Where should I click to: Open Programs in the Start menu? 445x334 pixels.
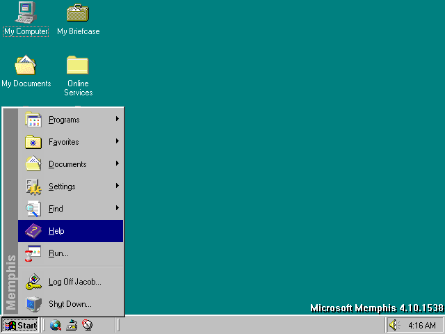71,120
